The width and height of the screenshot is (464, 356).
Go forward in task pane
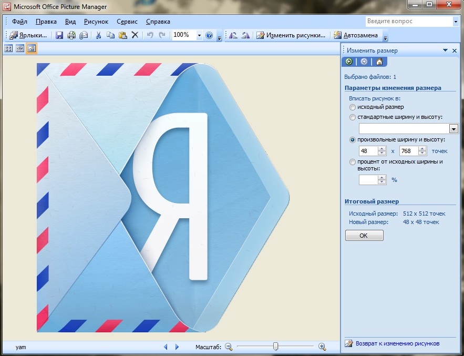click(364, 62)
